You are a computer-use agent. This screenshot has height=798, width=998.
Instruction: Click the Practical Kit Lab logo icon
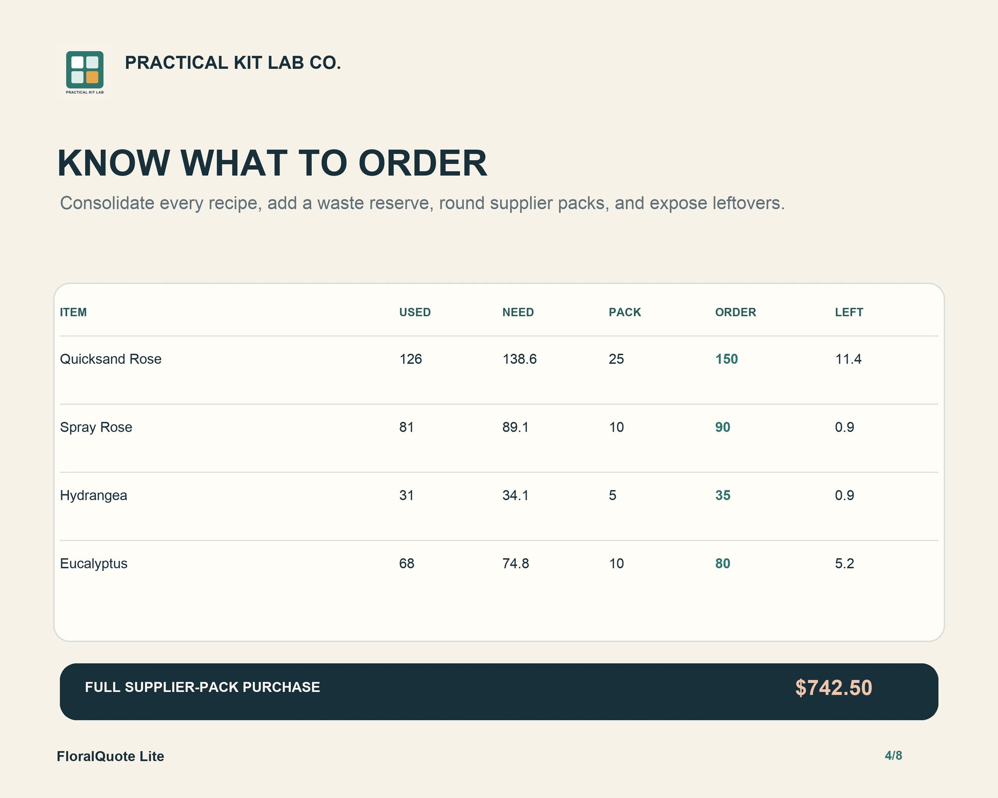(85, 72)
